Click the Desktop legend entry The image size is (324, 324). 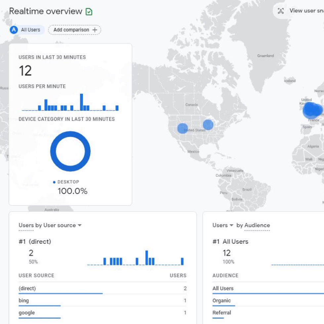click(x=66, y=182)
